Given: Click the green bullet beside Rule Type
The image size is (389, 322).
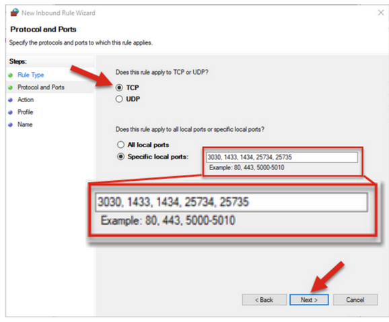Looking at the screenshot, I should pyautogui.click(x=10, y=75).
